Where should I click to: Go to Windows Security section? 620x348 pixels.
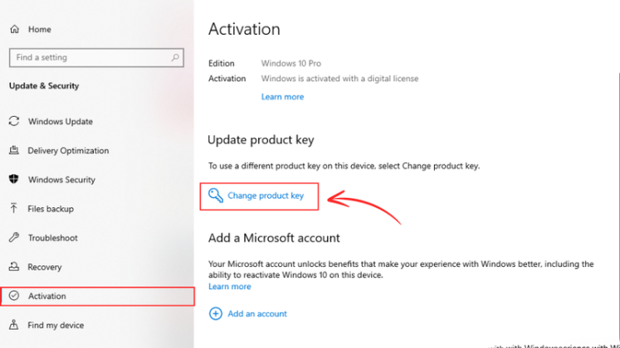61,180
